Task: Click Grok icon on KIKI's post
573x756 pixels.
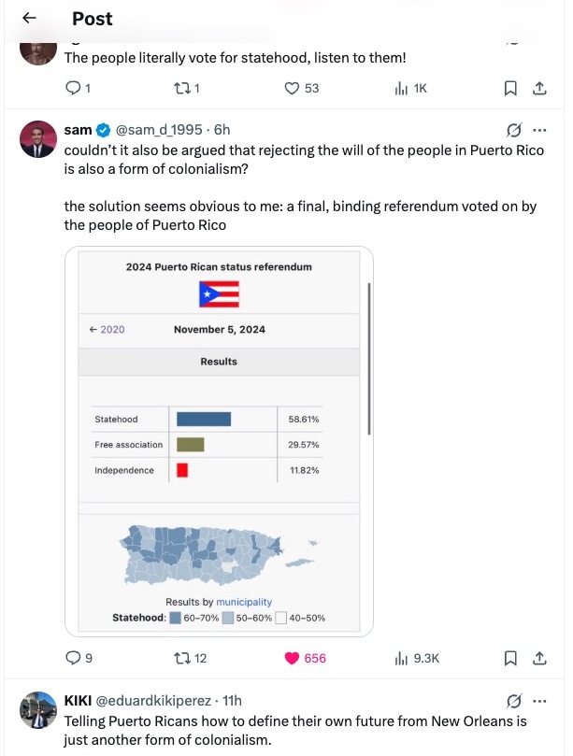Action: click(x=512, y=701)
